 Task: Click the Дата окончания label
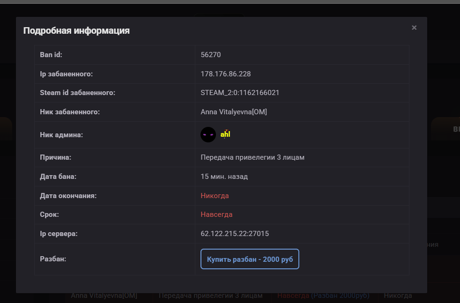[x=68, y=196]
